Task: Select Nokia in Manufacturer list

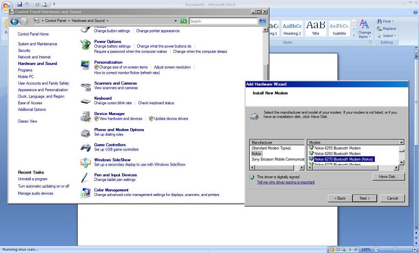Action: tap(256, 153)
